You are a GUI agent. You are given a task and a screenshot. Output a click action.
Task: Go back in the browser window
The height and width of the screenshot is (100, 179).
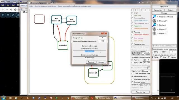tap(3, 9)
